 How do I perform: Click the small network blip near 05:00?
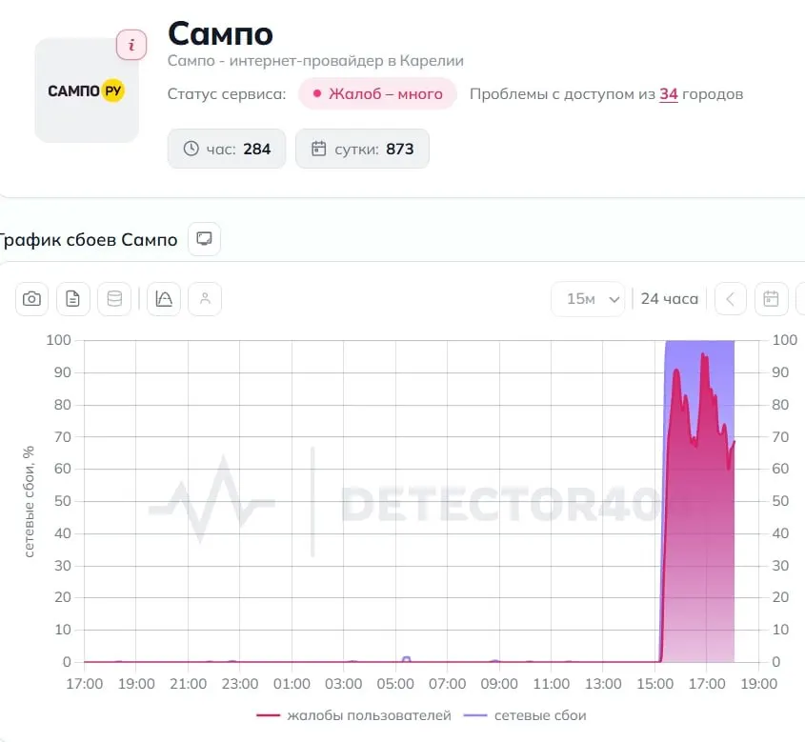(x=406, y=659)
